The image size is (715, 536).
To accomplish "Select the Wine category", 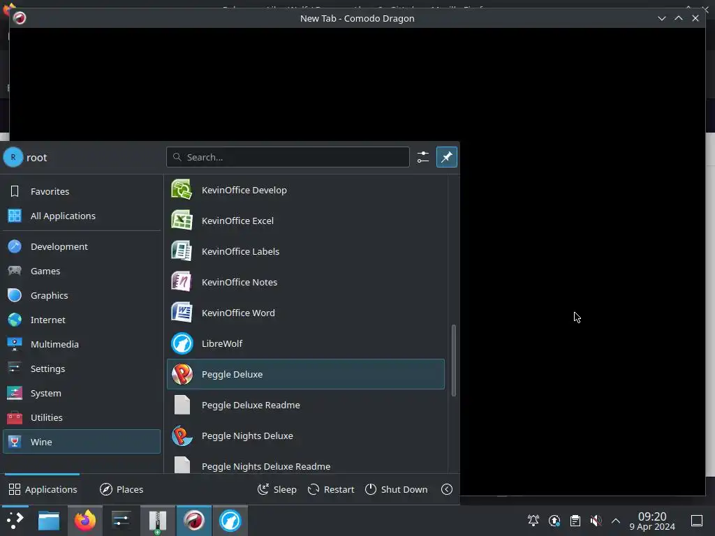I will (x=82, y=442).
